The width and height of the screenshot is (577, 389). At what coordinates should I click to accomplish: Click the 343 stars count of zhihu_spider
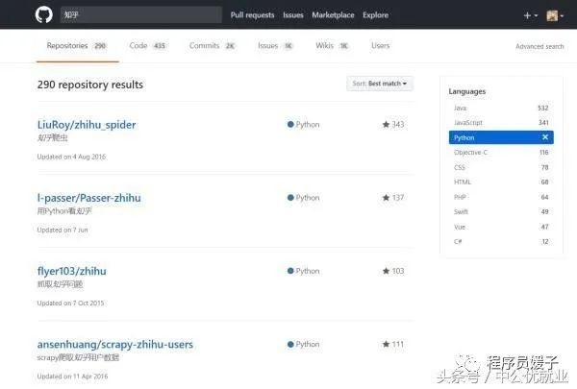(393, 124)
